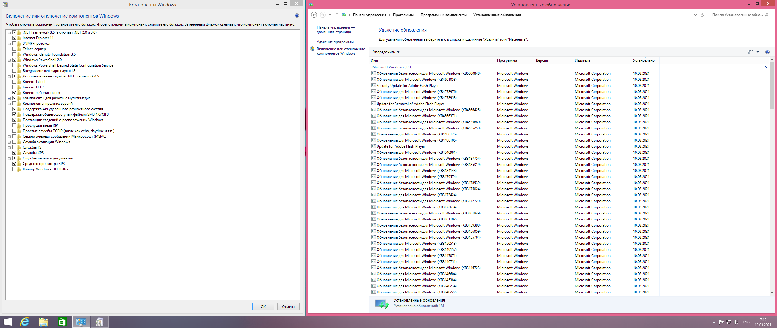Open the Удаление программы link

click(335, 42)
